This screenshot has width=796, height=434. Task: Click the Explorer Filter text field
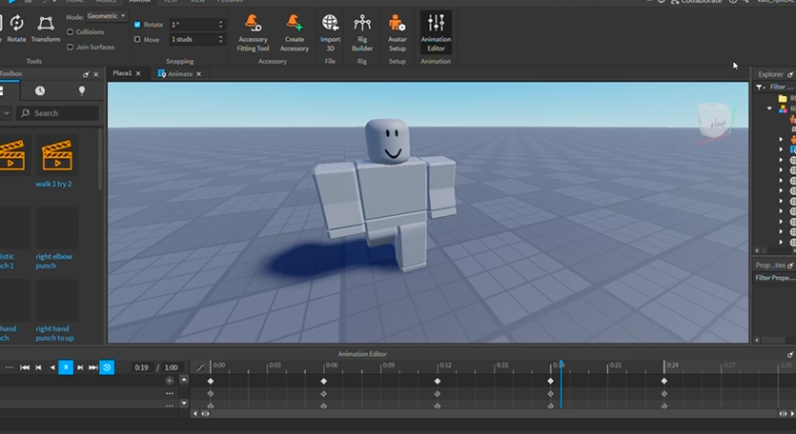(783, 88)
